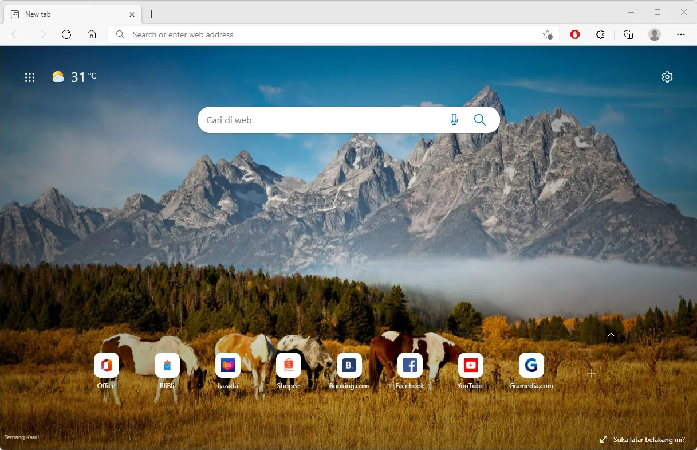Launch YouTube from its shortcut tile
Viewport: 697px width, 450px height.
471,365
